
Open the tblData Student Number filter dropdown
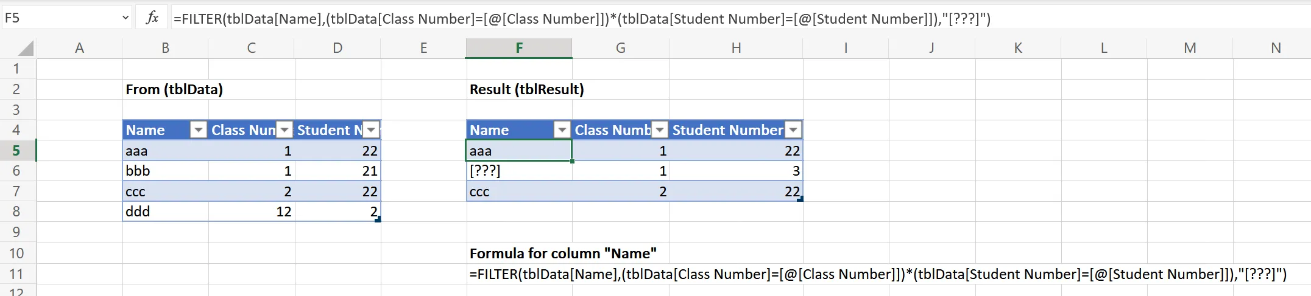point(371,130)
